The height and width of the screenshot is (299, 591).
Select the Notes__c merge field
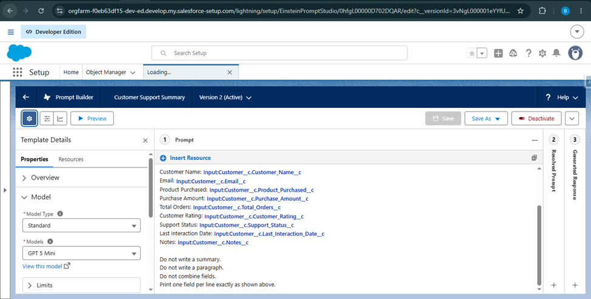(213, 243)
